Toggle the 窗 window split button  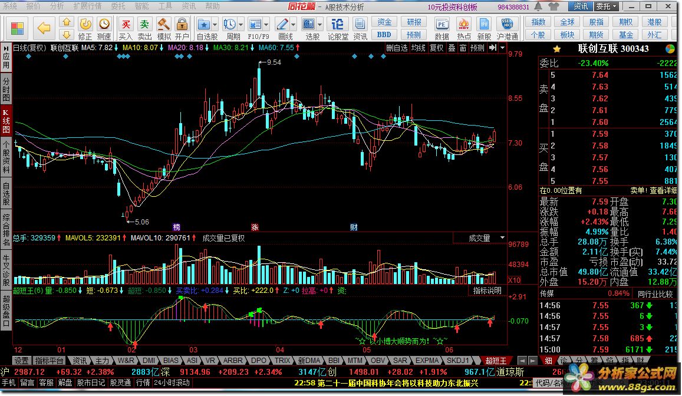pyautogui.click(x=463, y=48)
